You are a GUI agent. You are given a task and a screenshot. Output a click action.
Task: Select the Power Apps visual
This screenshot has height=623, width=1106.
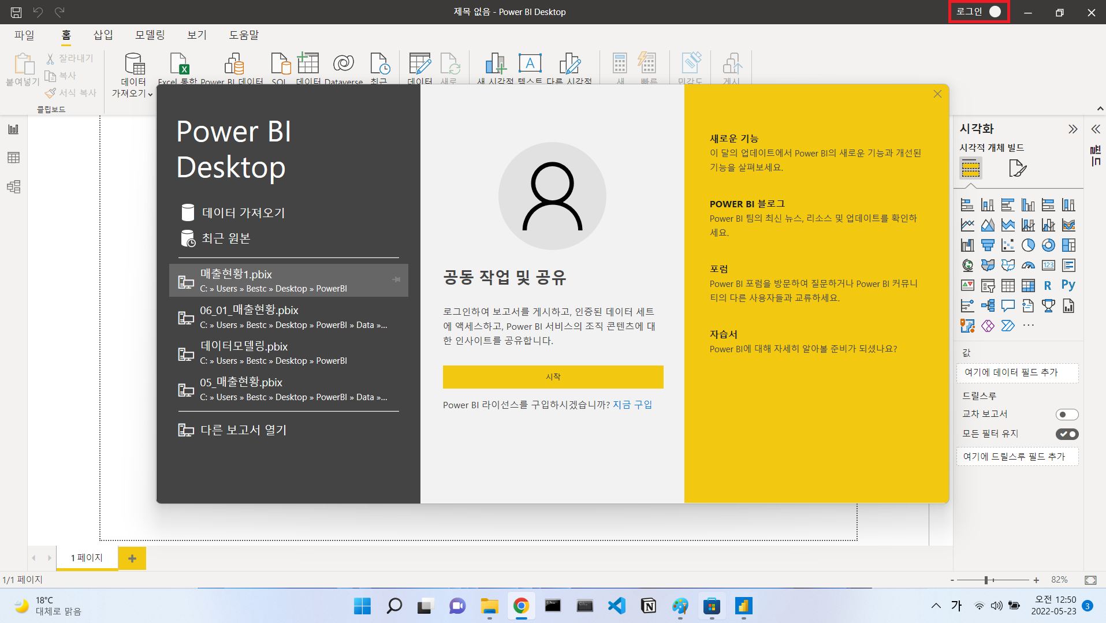[x=988, y=326]
